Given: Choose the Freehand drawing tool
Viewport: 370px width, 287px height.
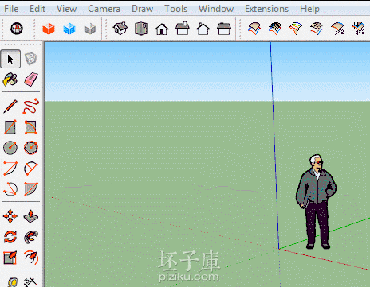Looking at the screenshot, I should (x=31, y=107).
